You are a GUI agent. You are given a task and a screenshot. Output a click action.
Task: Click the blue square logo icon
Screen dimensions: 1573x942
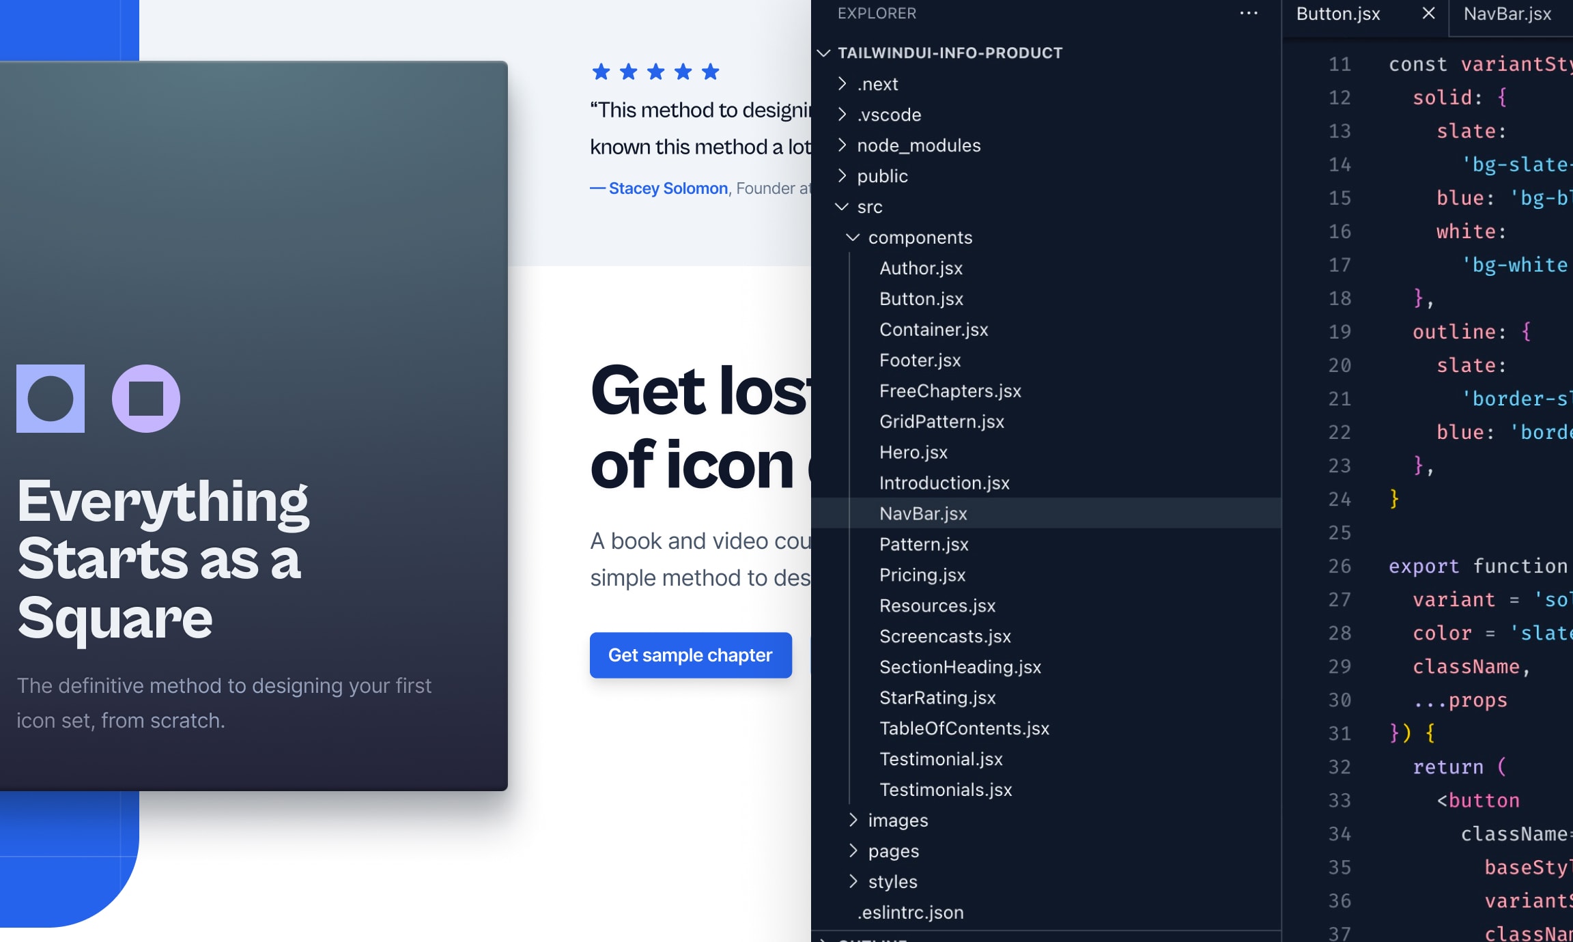(x=50, y=399)
